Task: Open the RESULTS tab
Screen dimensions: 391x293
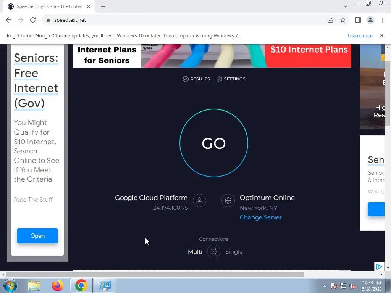Action: pyautogui.click(x=197, y=79)
